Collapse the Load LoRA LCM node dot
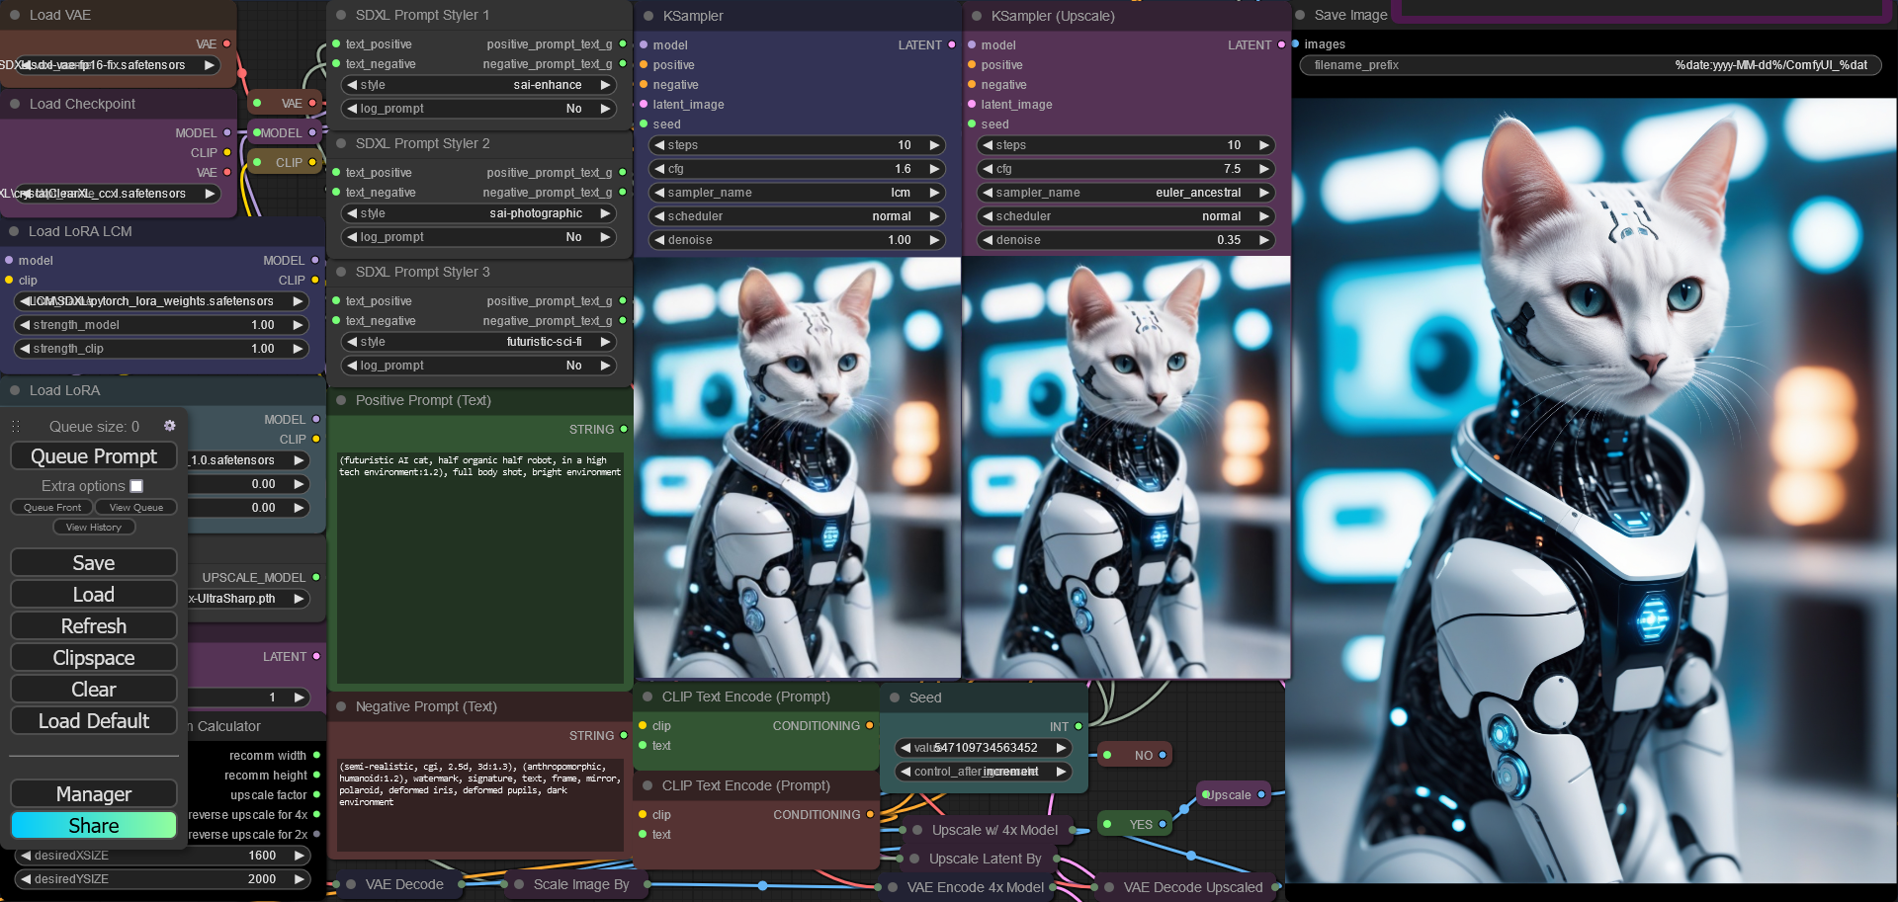1898x902 pixels. click(14, 231)
